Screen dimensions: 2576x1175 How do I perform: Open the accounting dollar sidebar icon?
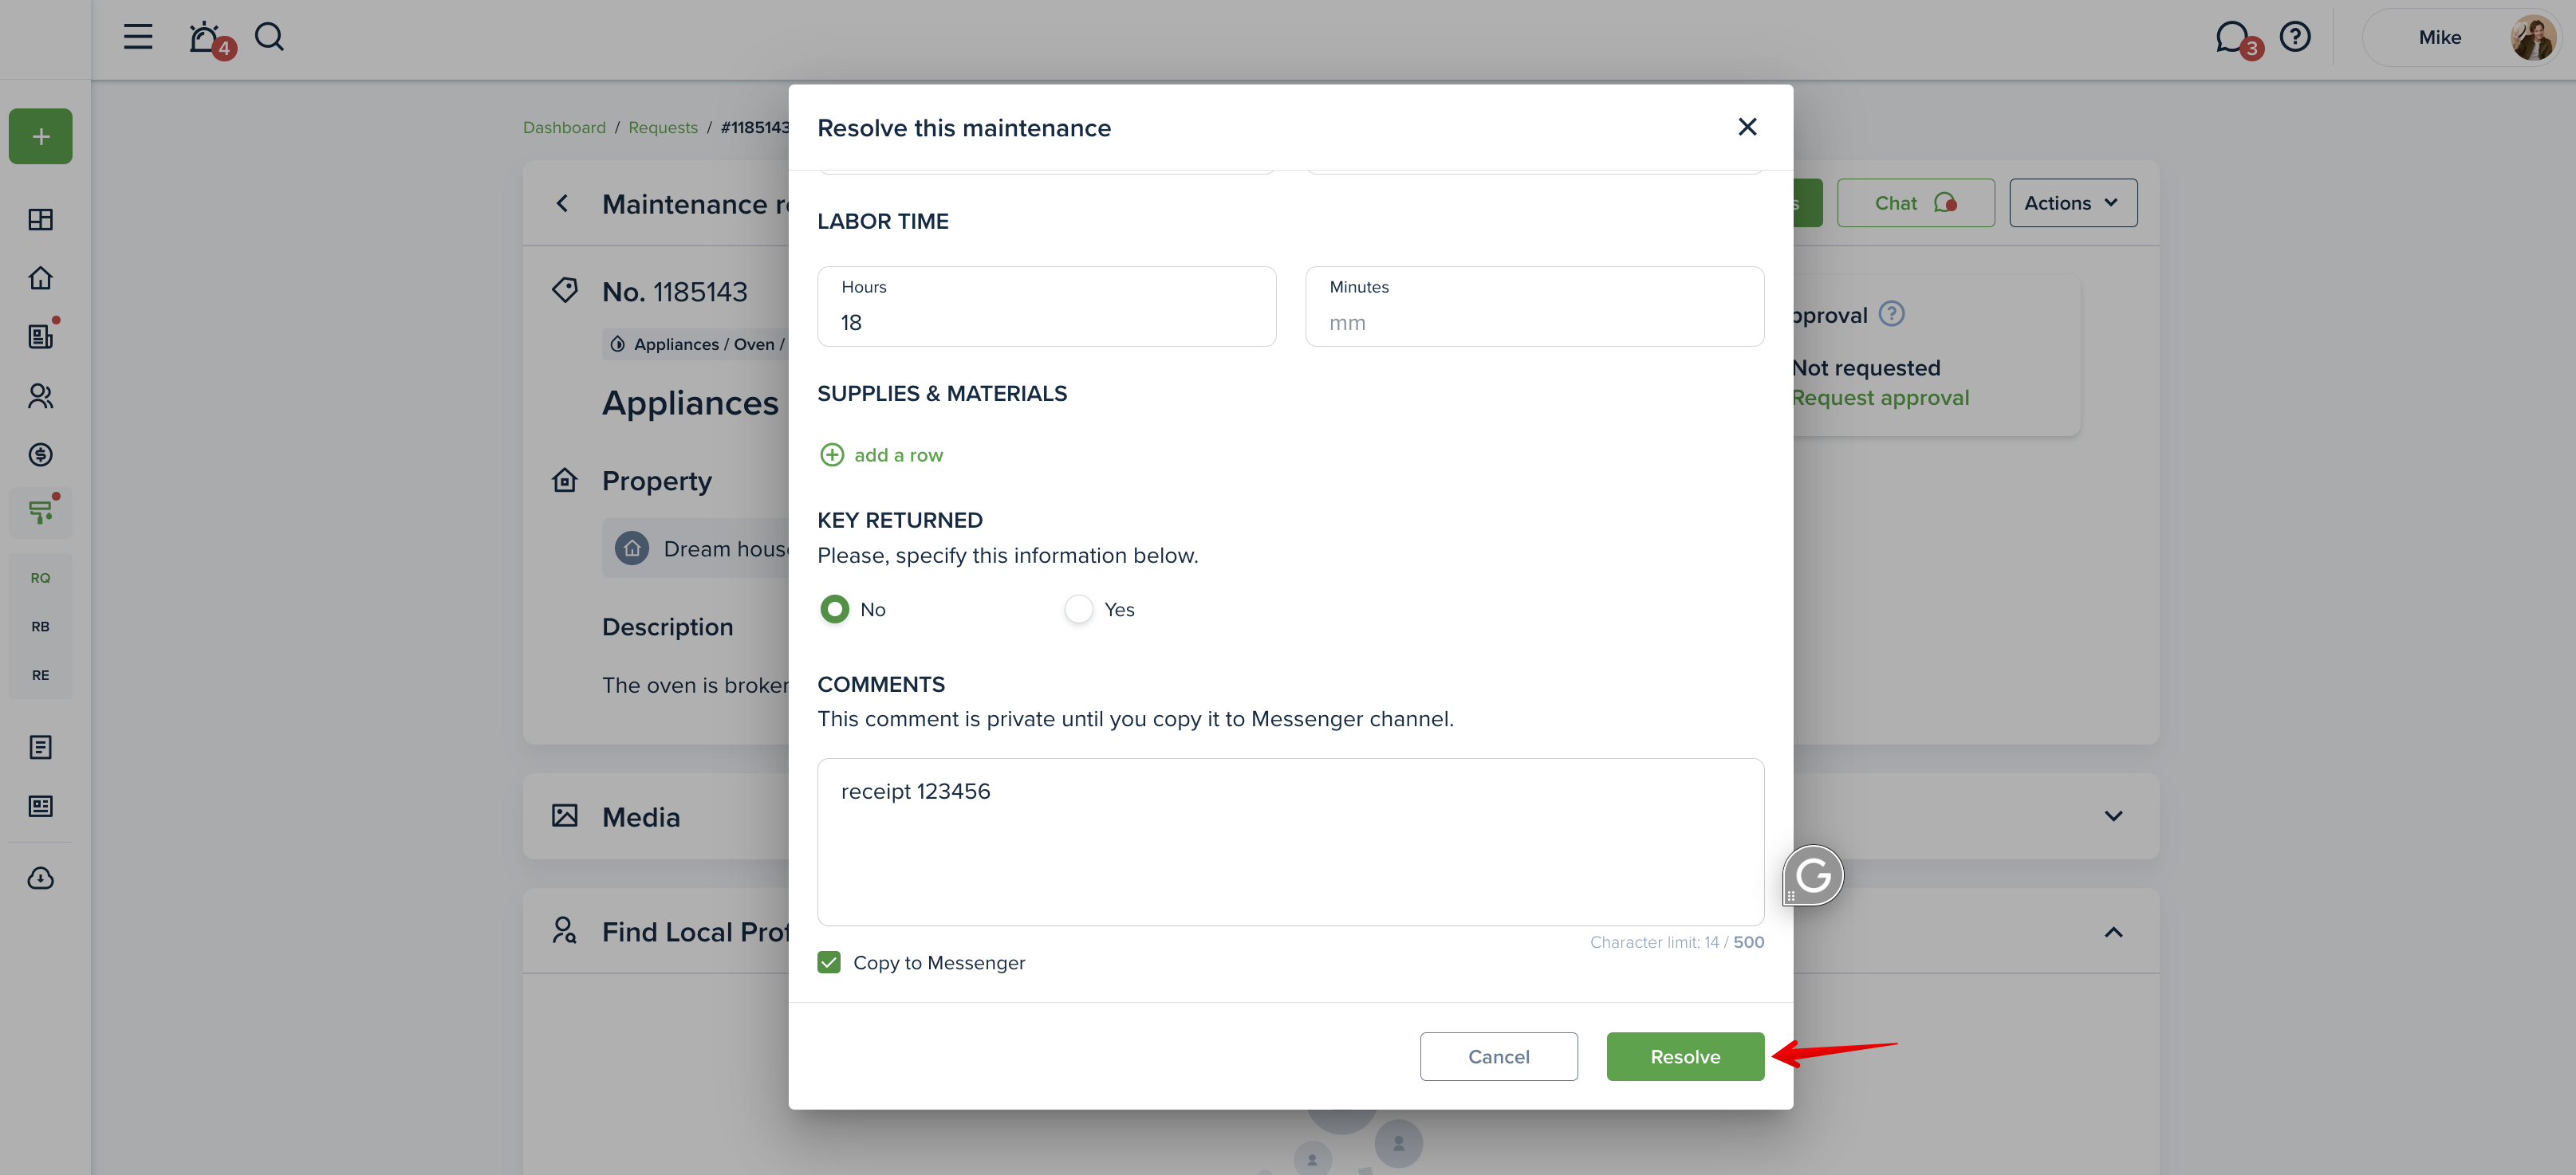pos(41,454)
